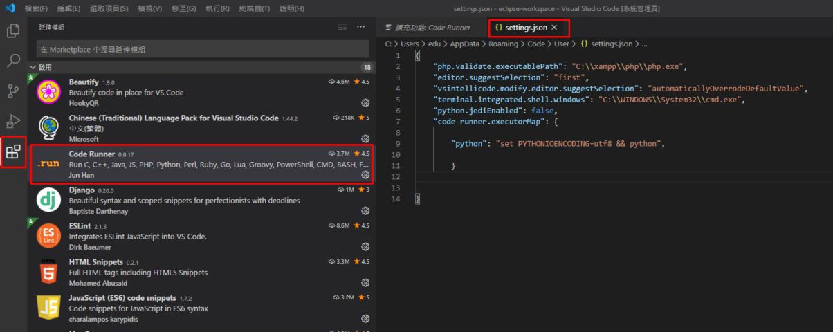Click 'Users' in the breadcrumb path
This screenshot has width=833, height=332.
(x=410, y=44)
